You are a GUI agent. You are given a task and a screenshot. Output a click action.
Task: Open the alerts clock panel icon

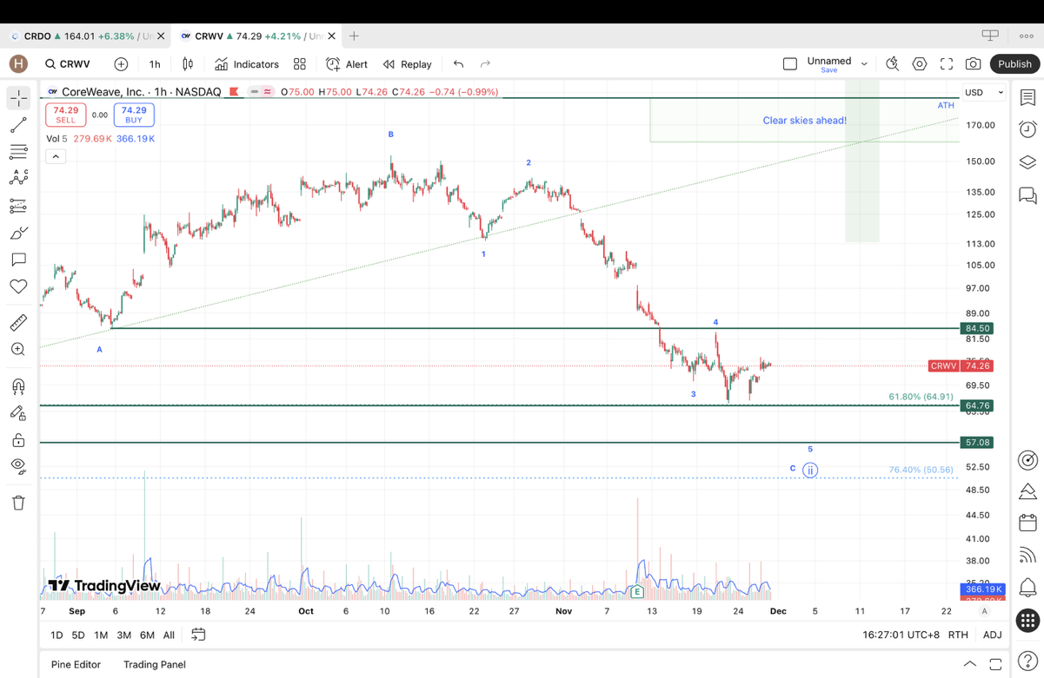[1027, 129]
